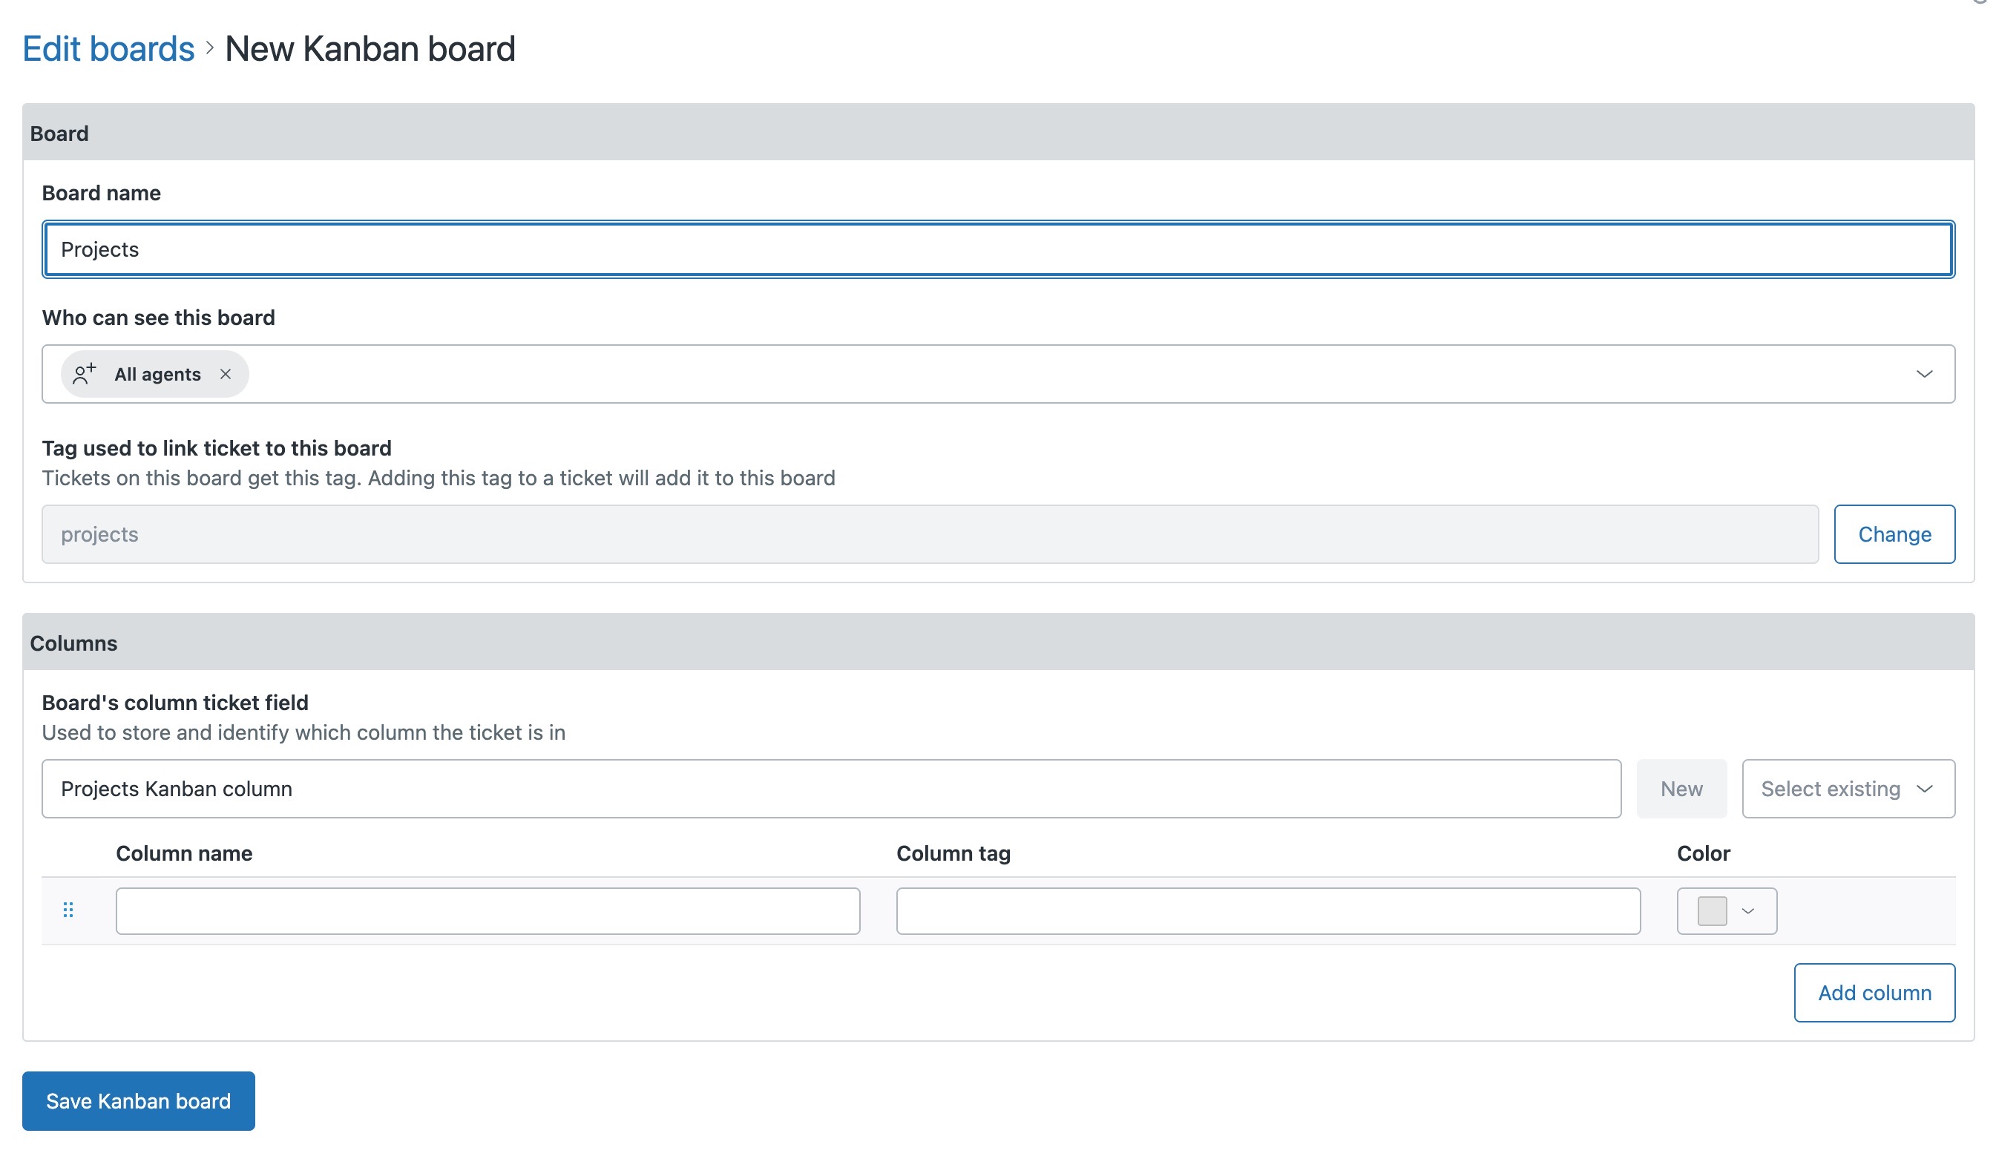This screenshot has width=1996, height=1159.
Task: Click the empty Column tag input
Action: (1268, 911)
